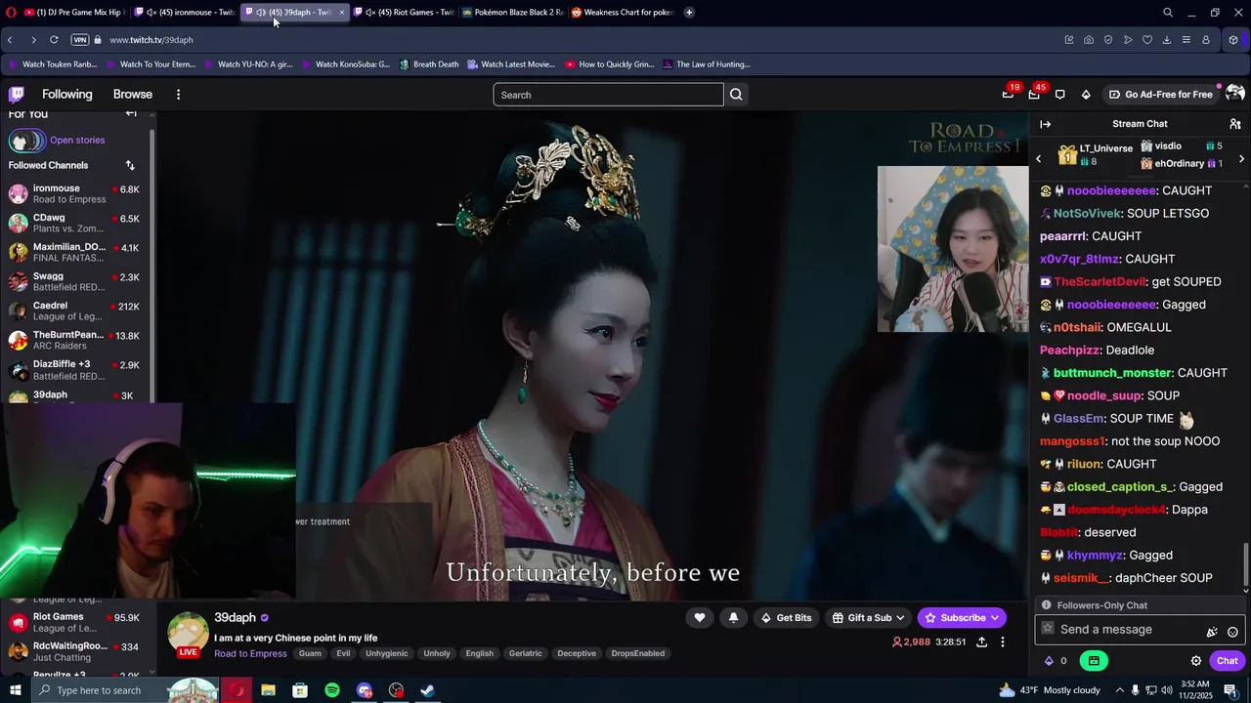Open more options dots under video

coord(1002,642)
